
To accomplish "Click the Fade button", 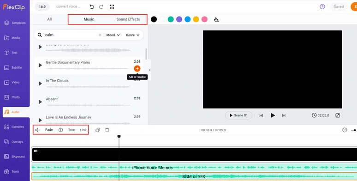I will click(49, 130).
